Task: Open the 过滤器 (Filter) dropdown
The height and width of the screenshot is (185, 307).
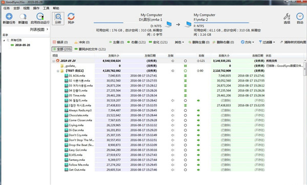Action: (x=267, y=42)
